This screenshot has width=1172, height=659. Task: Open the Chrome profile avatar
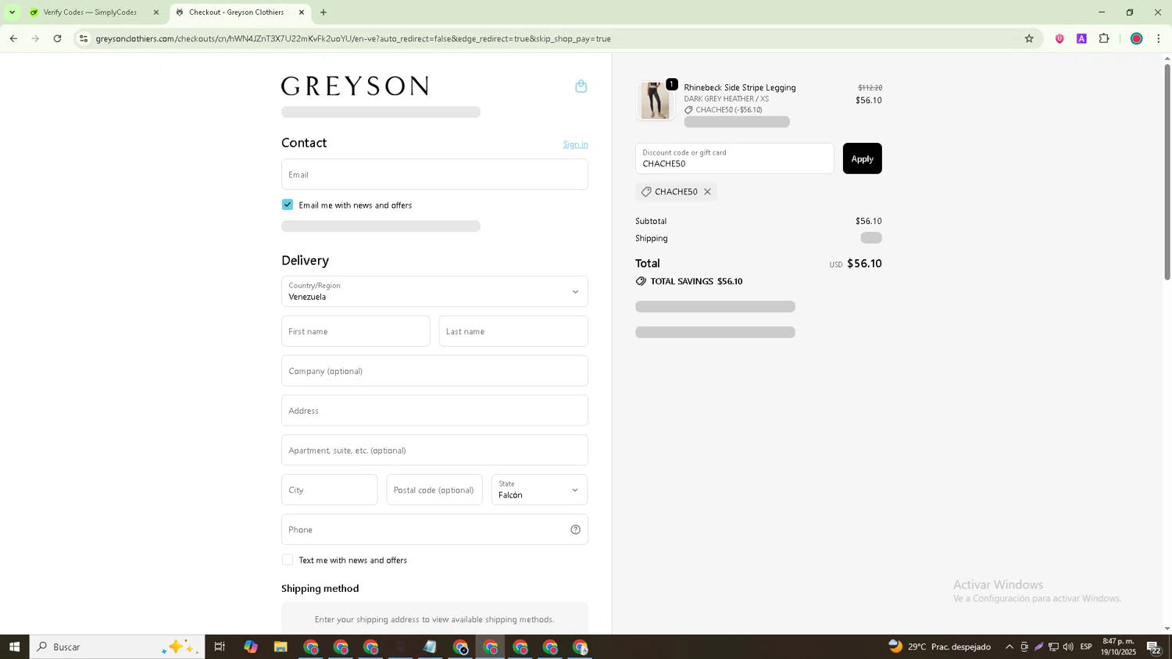pos(1136,38)
